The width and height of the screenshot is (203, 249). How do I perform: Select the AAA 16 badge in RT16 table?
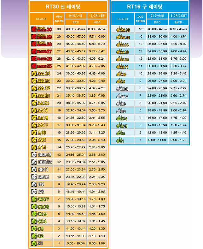coord(123,30)
